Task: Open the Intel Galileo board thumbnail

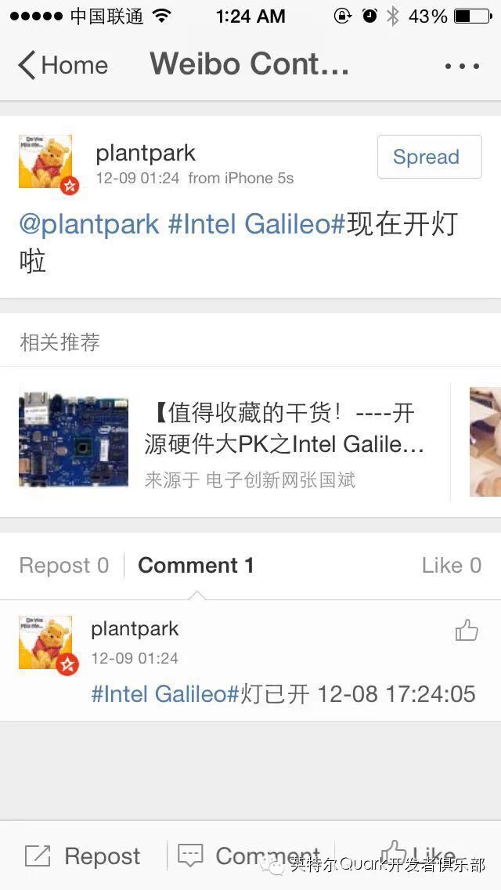Action: coord(73,442)
